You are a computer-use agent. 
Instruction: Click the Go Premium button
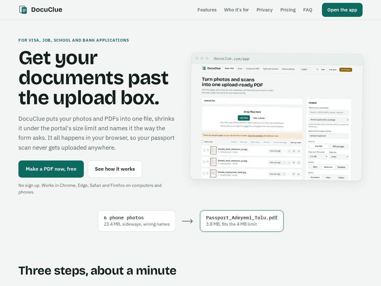click(346, 70)
